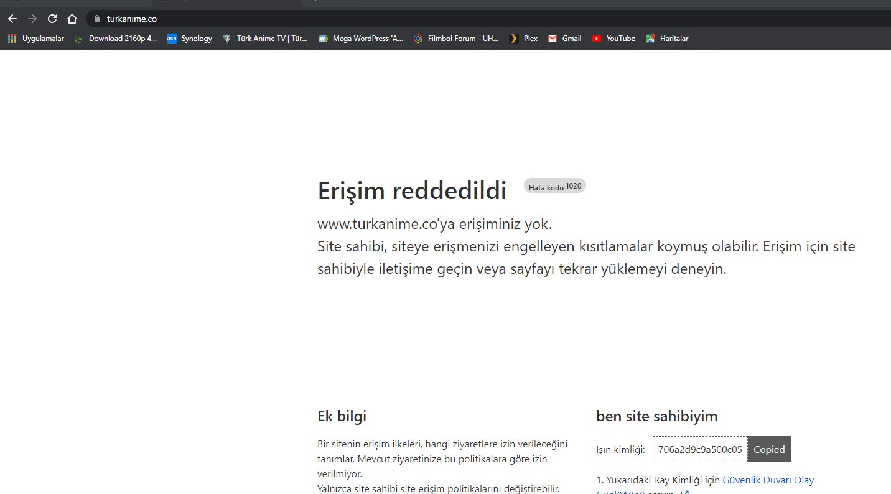Open the Mega WordPress bookmark
Screen dimensions: 891x494
[x=361, y=39]
